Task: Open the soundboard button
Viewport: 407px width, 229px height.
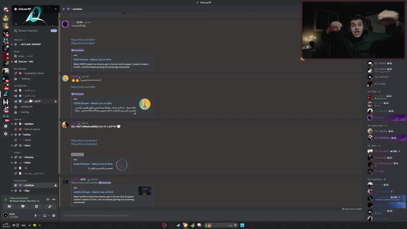Action: (x=50, y=206)
